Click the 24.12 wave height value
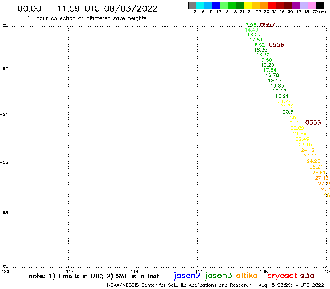This screenshot has width=330, height=289. click(x=308, y=150)
